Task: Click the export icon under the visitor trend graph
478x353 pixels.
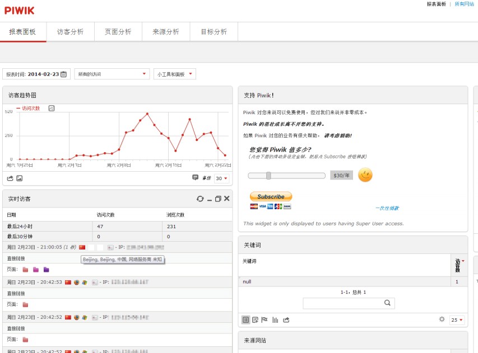Action: point(10,178)
